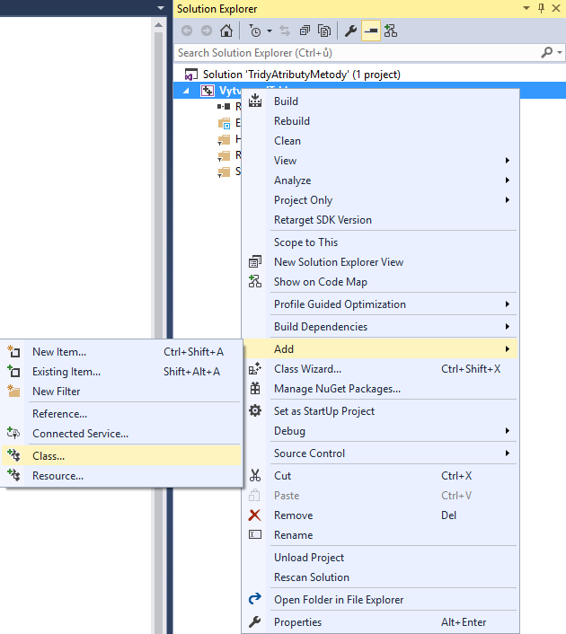Choose Set as StartUp Project
Screen dimensions: 566x634
click(x=380, y=411)
